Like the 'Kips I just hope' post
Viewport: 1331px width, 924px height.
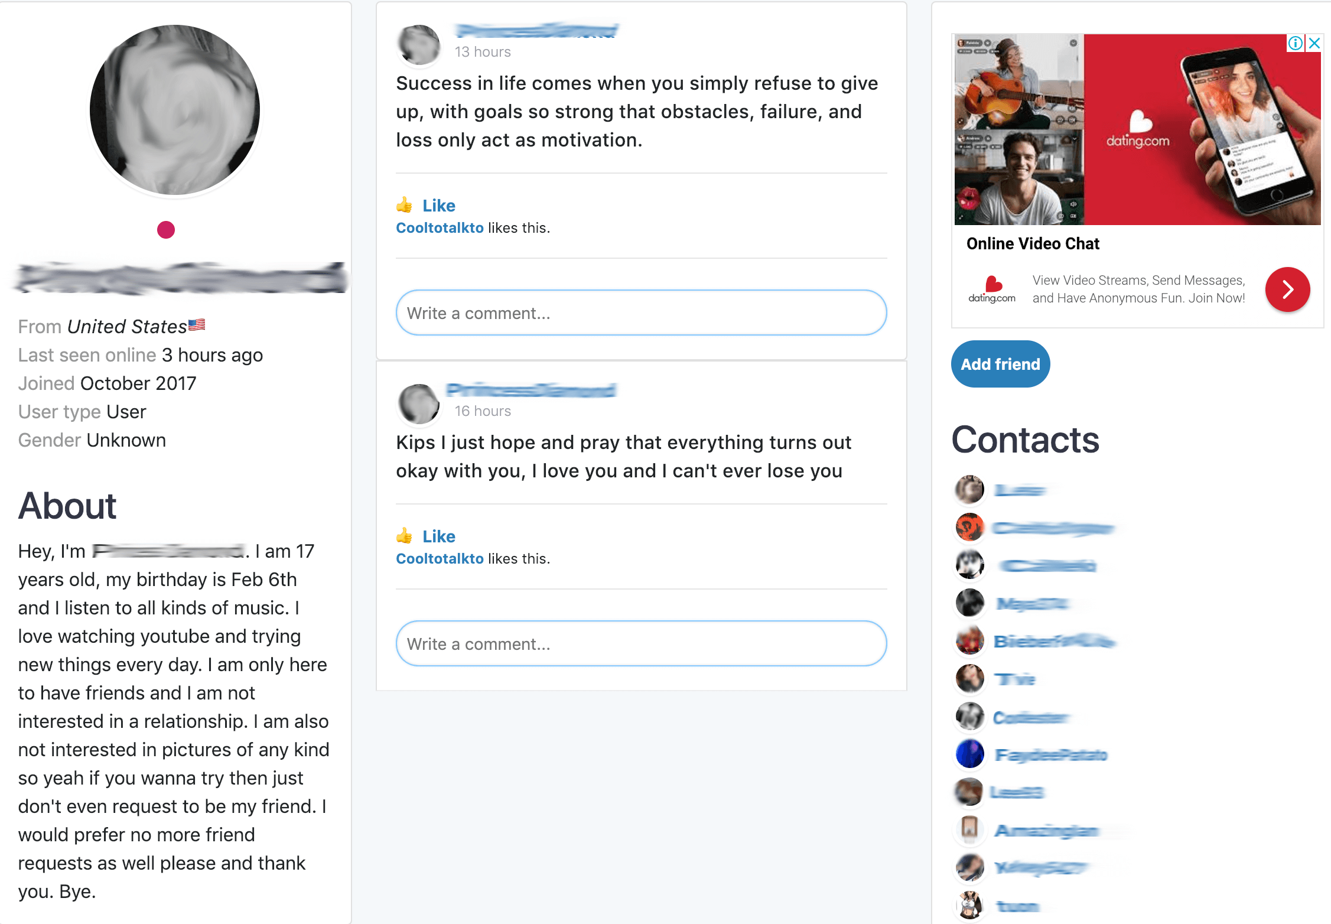tap(438, 536)
